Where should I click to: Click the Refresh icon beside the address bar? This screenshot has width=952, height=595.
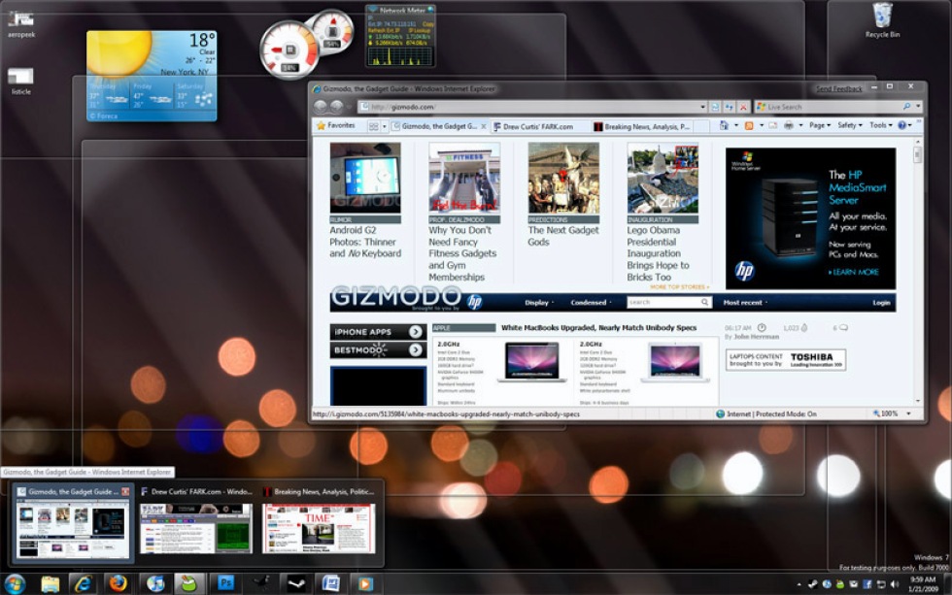click(x=730, y=107)
